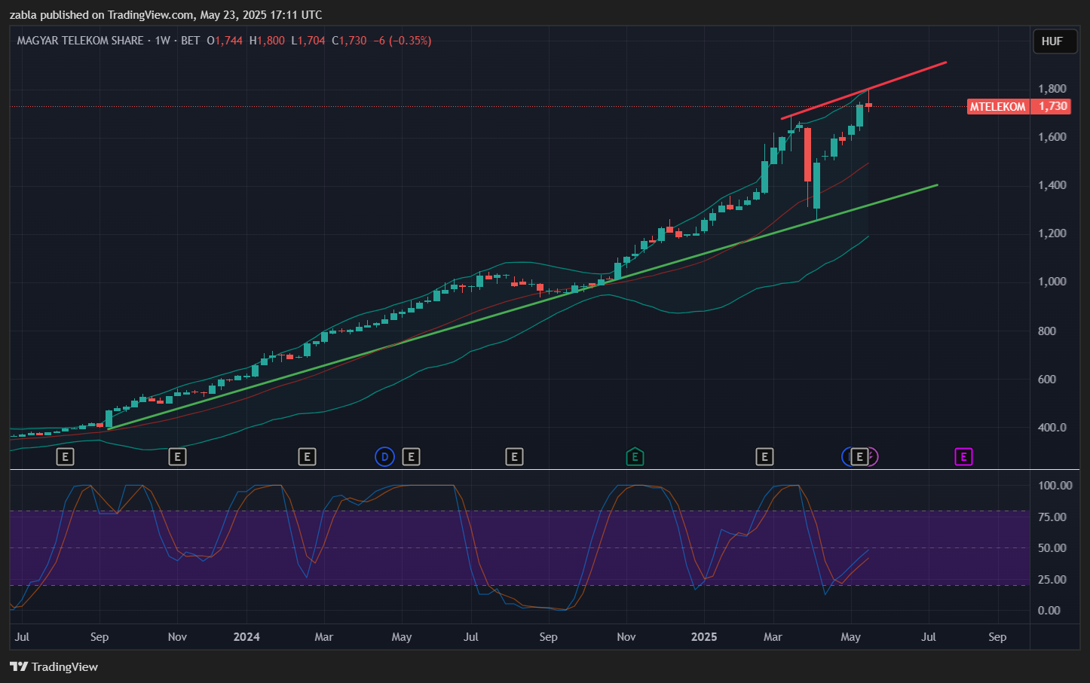Image resolution: width=1090 pixels, height=683 pixels.
Task: Click the 25.00 oscillator scale label
Action: (1052, 579)
